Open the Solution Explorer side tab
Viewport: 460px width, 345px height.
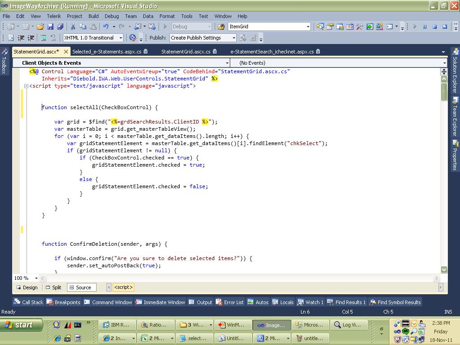tap(455, 71)
